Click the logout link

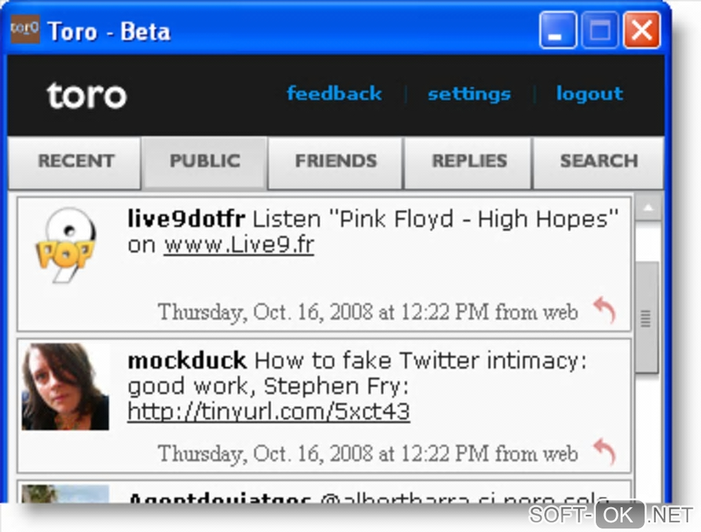[x=590, y=94]
